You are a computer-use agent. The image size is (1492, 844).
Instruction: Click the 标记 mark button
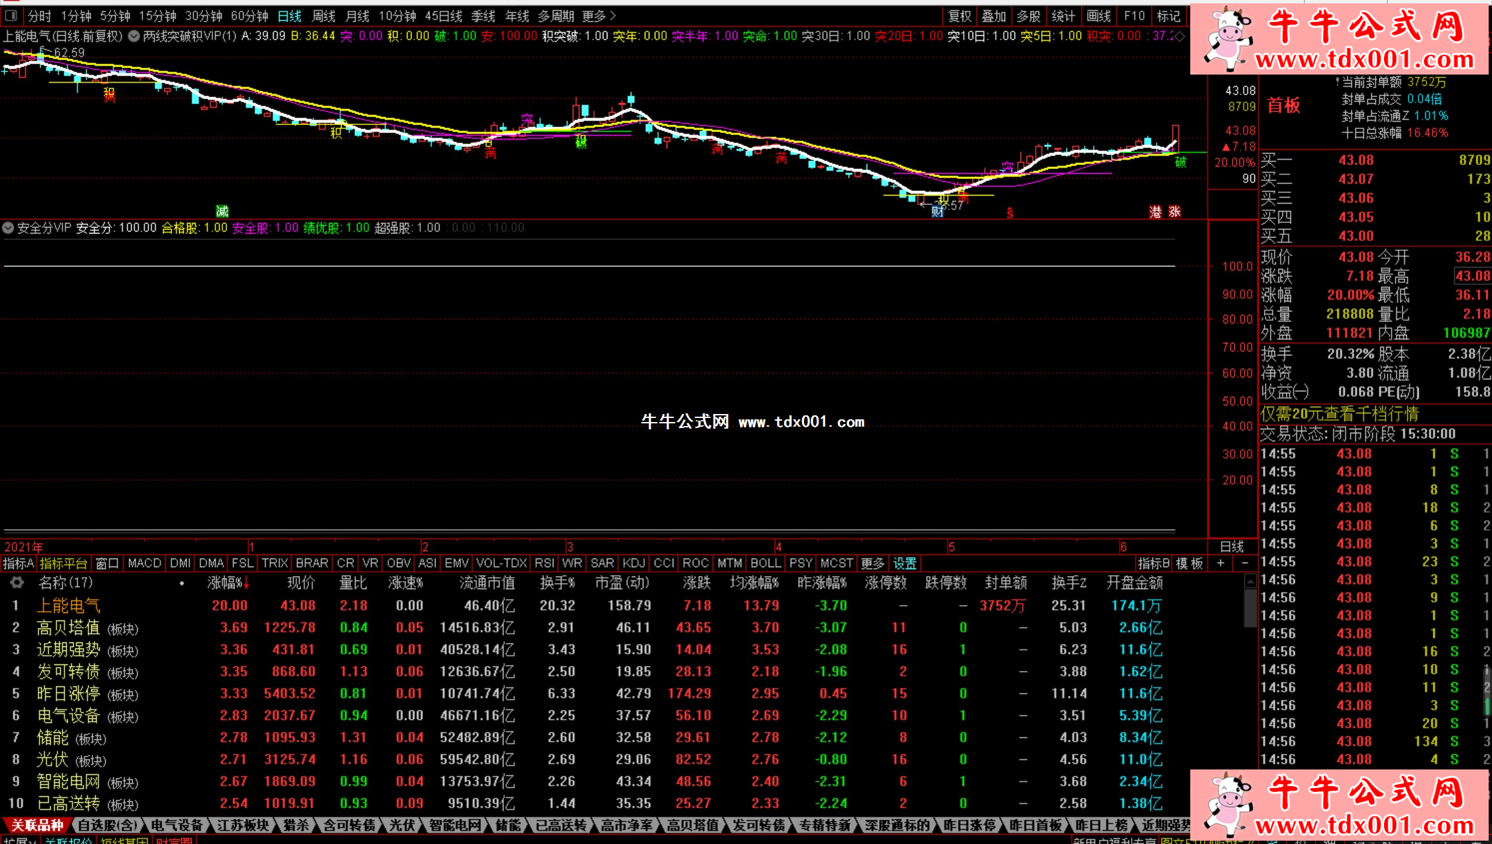pyautogui.click(x=1168, y=16)
